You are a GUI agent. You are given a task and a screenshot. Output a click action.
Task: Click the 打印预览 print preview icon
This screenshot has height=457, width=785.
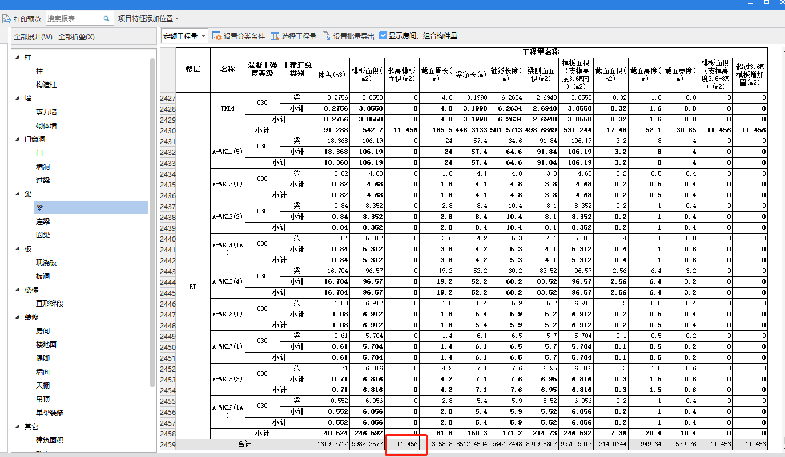click(7, 19)
